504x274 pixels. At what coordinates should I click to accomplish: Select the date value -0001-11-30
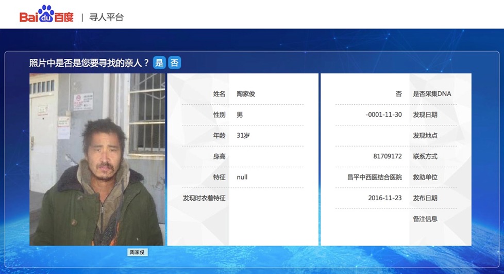coord(384,115)
